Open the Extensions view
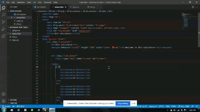This screenshot has width=200, height=112. click(3, 36)
